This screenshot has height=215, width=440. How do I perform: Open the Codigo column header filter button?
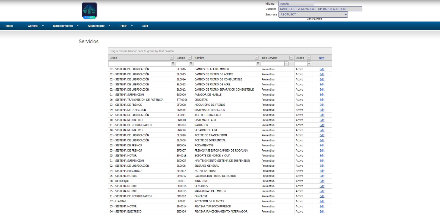(190, 58)
